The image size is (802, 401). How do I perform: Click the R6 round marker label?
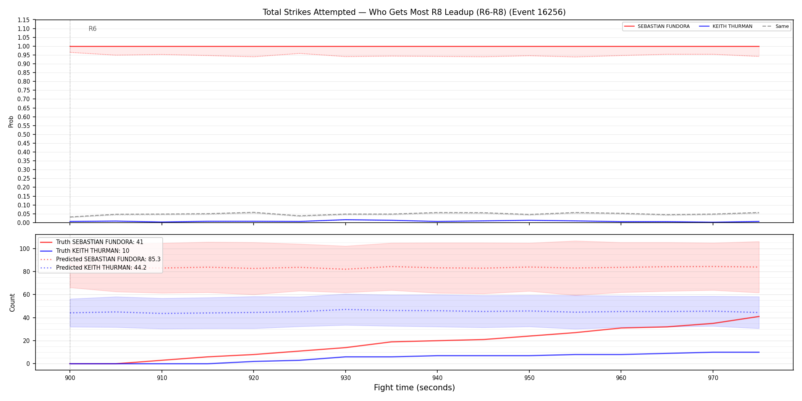(92, 29)
